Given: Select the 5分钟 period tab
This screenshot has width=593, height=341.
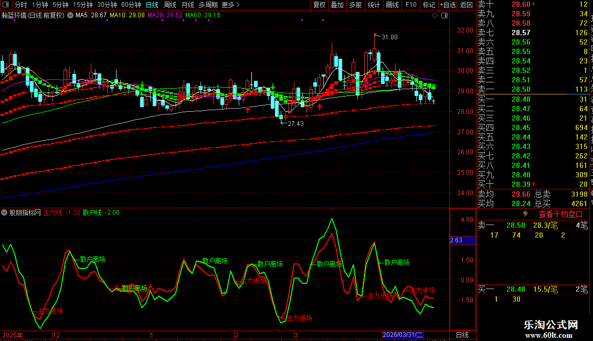Looking at the screenshot, I should click(x=60, y=5).
